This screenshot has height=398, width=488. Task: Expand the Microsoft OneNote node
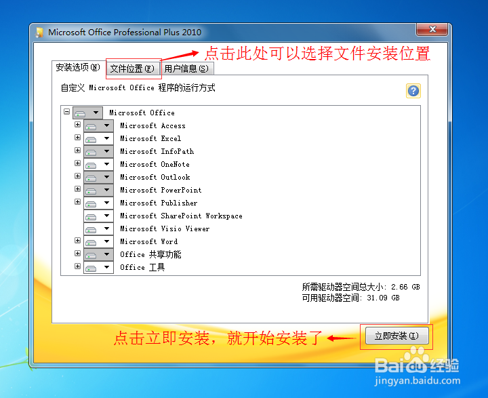(77, 163)
